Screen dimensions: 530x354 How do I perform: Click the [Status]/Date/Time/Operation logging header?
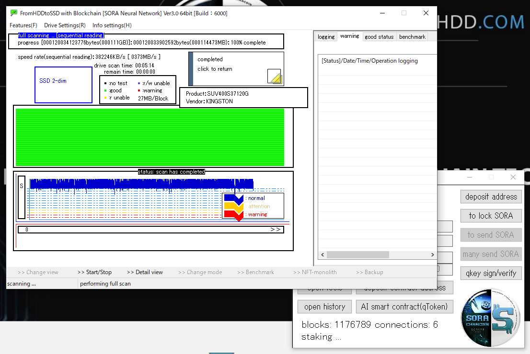pyautogui.click(x=370, y=61)
